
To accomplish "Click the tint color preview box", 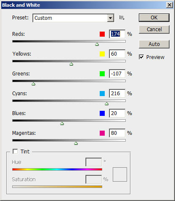I will [120, 174].
